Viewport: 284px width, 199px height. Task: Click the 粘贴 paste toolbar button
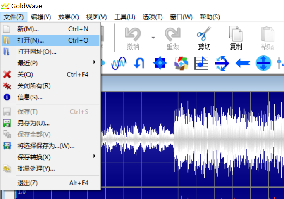pos(267,38)
